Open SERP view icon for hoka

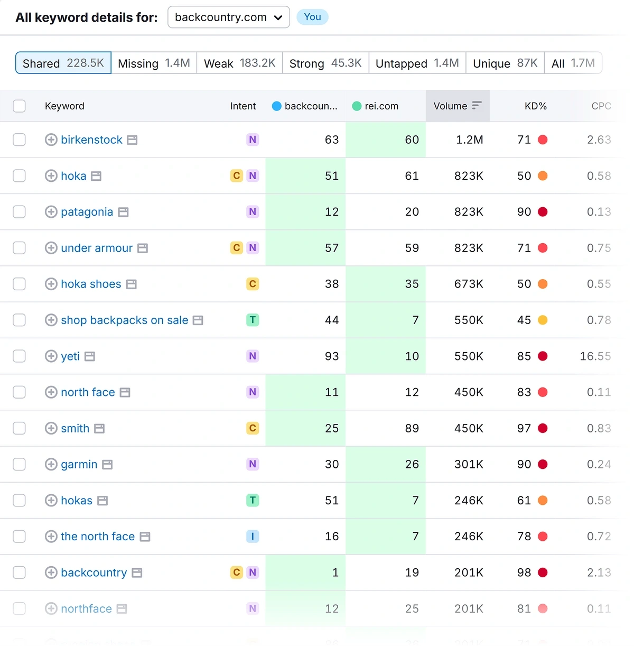point(96,176)
